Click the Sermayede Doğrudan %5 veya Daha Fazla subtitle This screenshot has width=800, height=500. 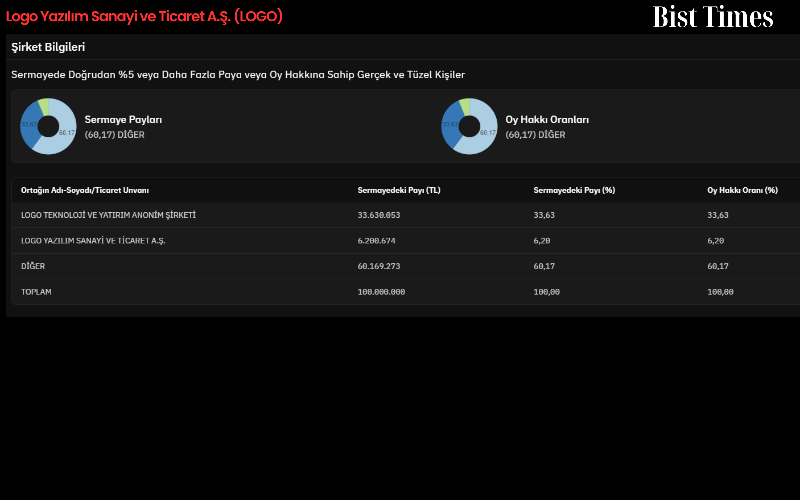(238, 75)
